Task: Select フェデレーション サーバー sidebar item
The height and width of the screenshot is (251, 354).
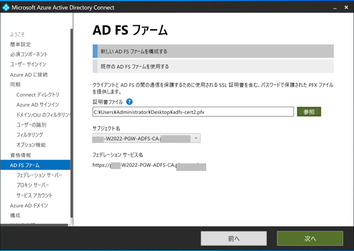Action: pos(39,175)
